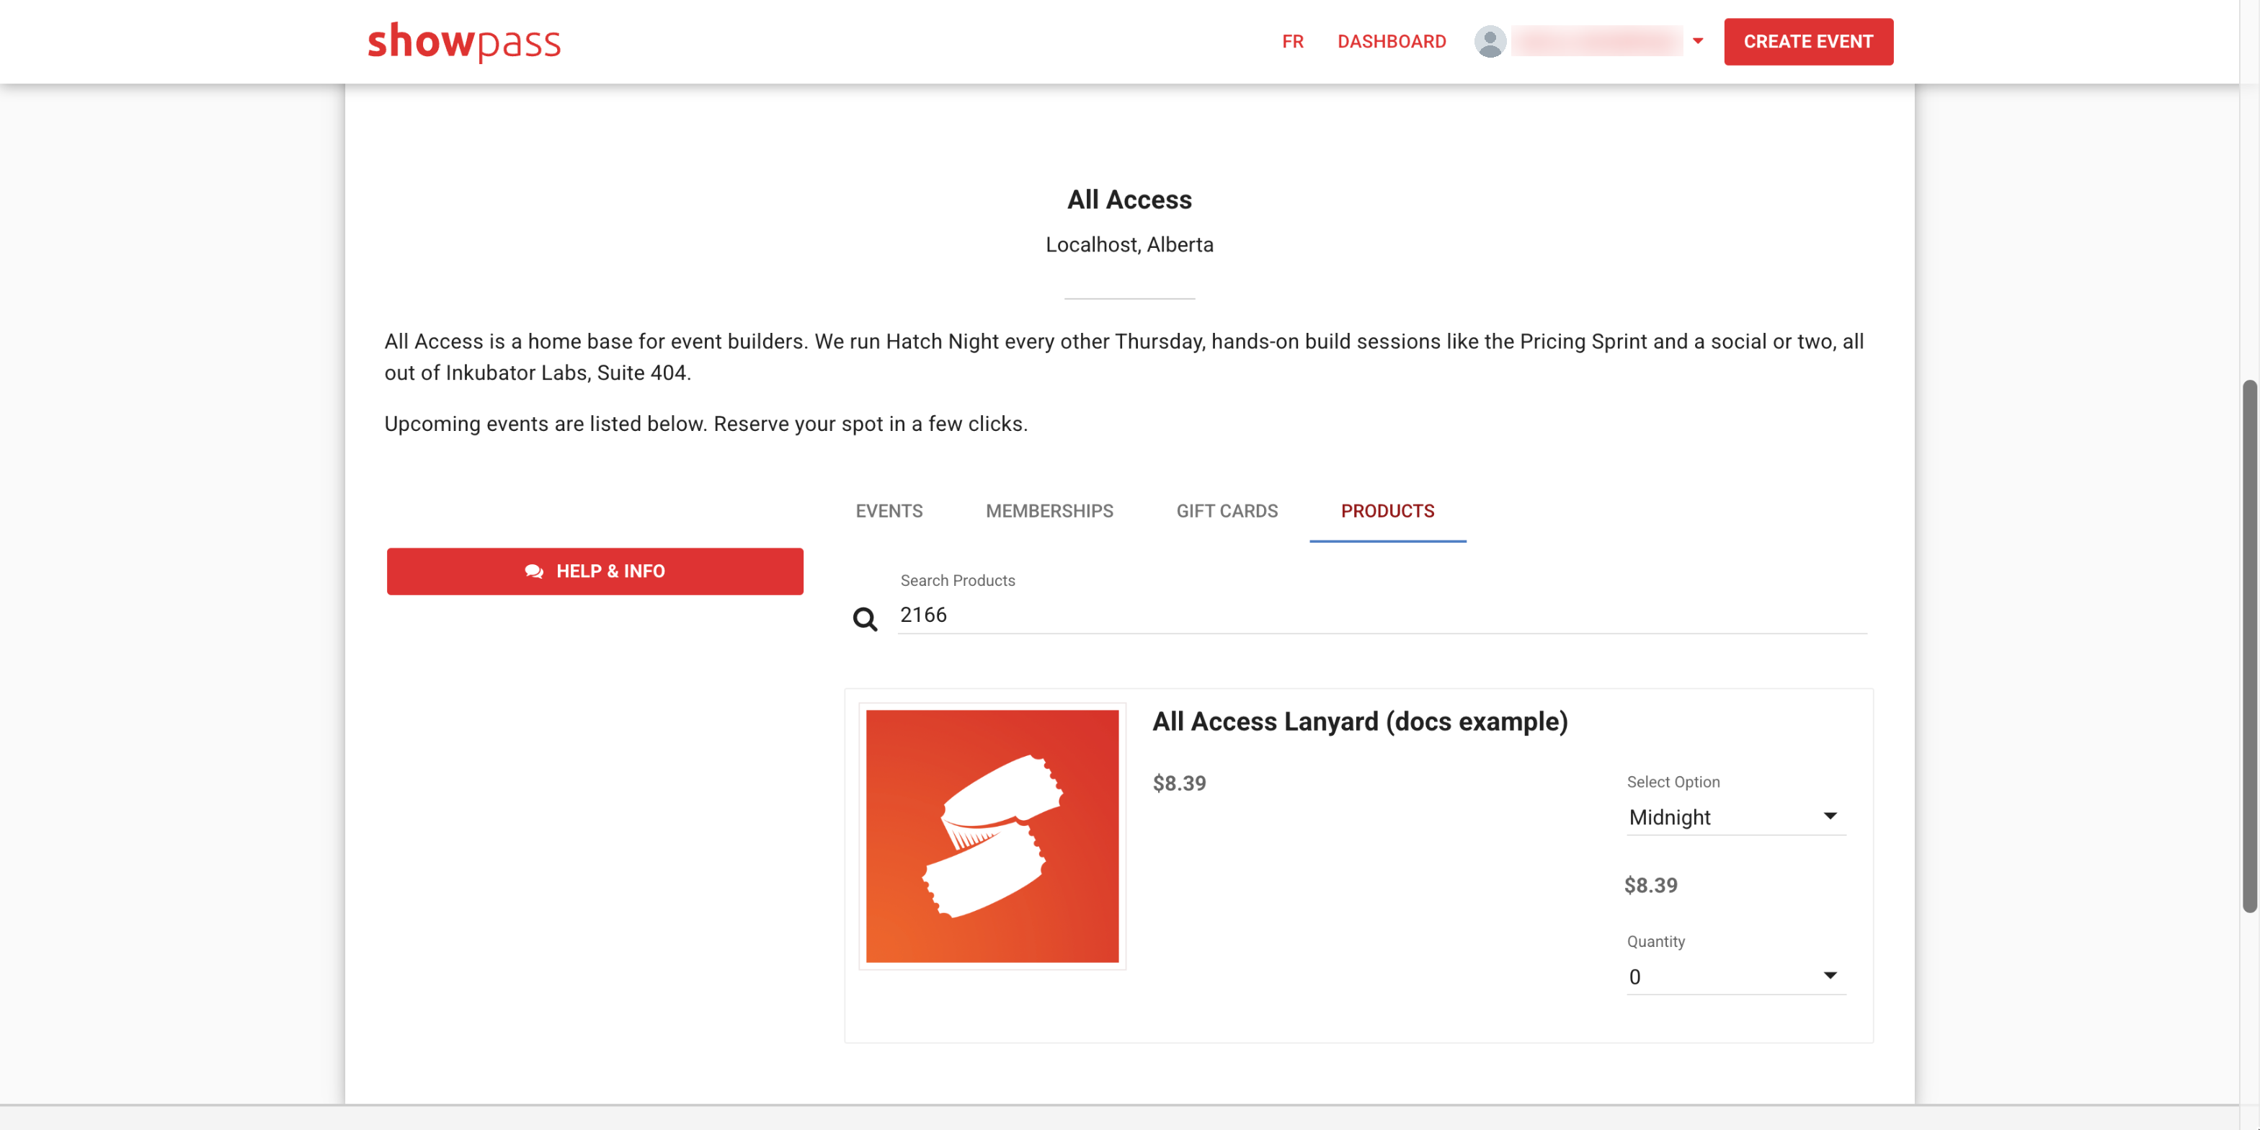Click the All Access Lanyard product image
This screenshot has width=2260, height=1130.
992,836
